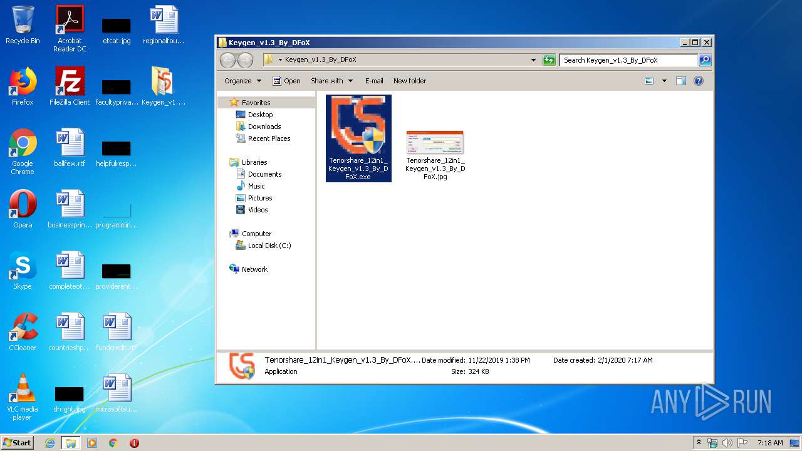Click the Keygen_v1.3_By_DFoX breadcrumb in address bar
802x451 pixels.
(320, 60)
